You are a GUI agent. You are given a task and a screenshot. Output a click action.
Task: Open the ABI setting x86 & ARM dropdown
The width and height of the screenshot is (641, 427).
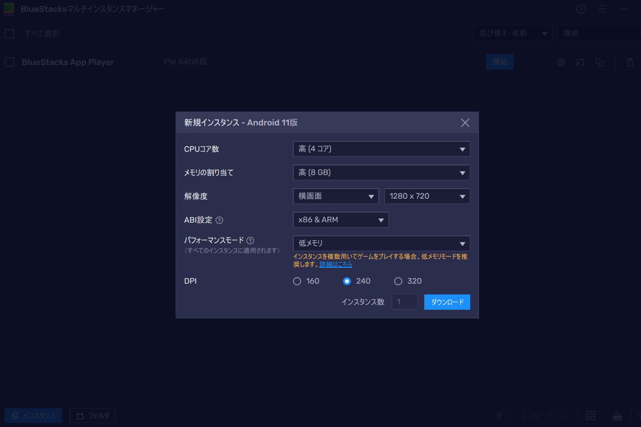[x=341, y=220]
